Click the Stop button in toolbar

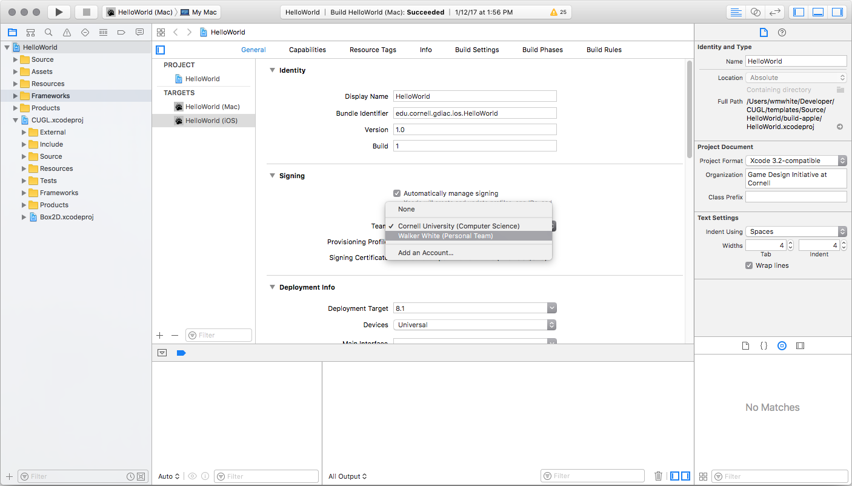tap(86, 12)
